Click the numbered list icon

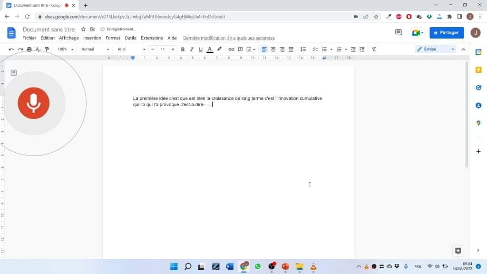(339, 49)
